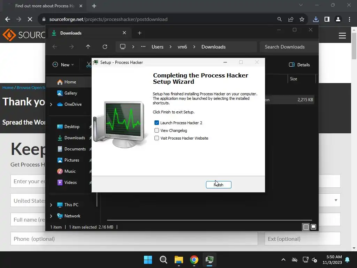The height and width of the screenshot is (268, 357).
Task: Close the Process Hacker Chrome tab
Action: 81,6
